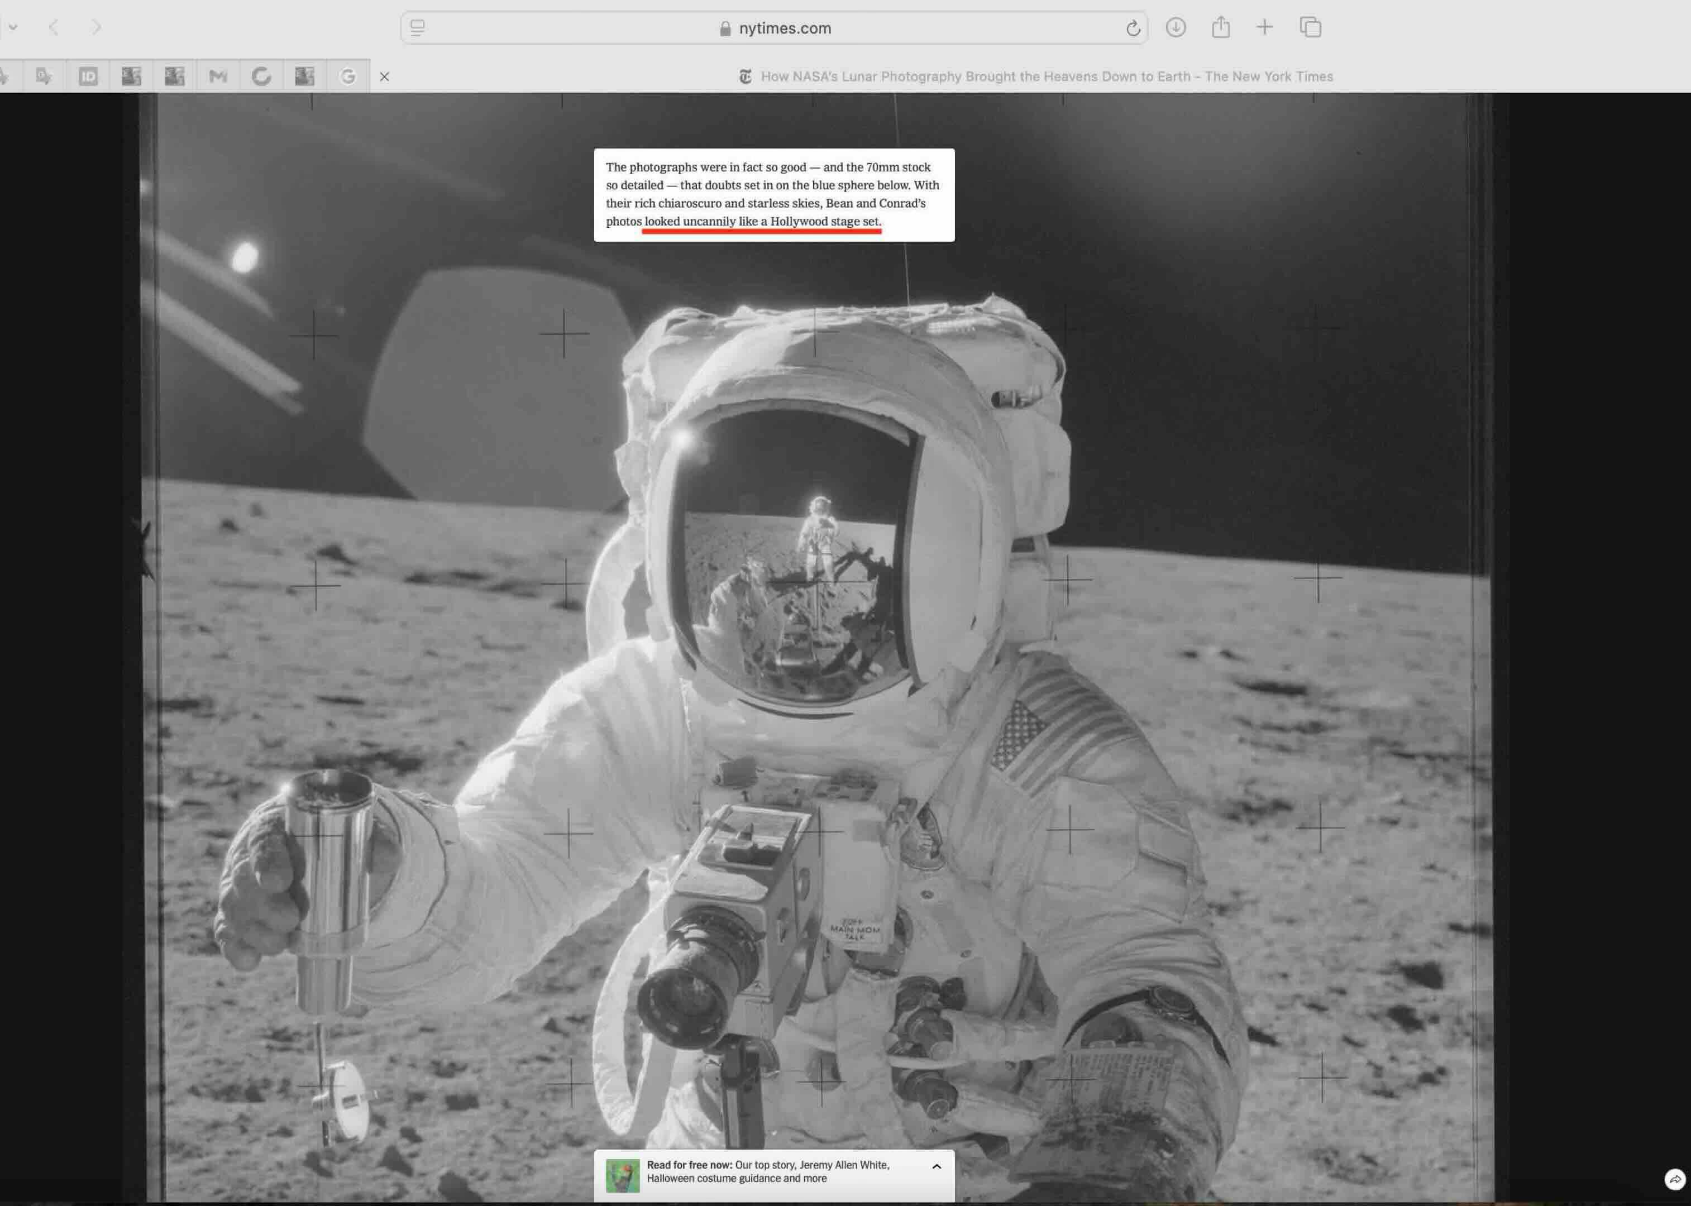
Task: Reload the nytimes.com page
Action: pyautogui.click(x=1133, y=28)
